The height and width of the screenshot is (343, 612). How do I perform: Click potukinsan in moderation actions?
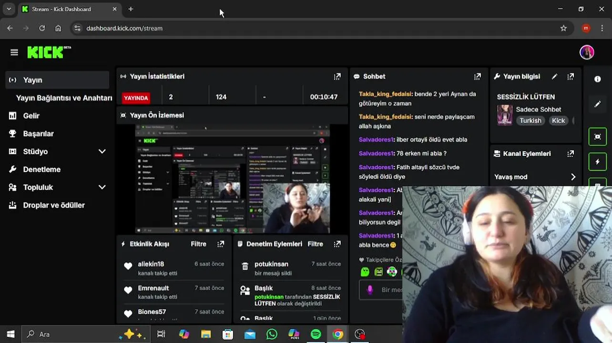coord(271,264)
